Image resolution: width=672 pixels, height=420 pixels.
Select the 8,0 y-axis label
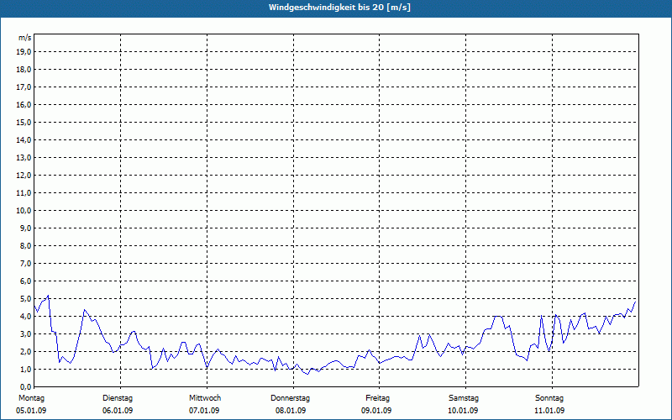pos(25,245)
